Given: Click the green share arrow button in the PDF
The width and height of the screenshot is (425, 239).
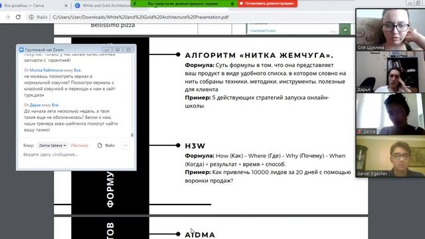Looking at the screenshot, I should [345, 29].
